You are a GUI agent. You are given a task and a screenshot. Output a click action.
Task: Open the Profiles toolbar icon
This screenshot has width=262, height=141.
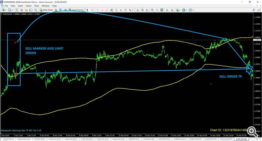coord(10,10)
